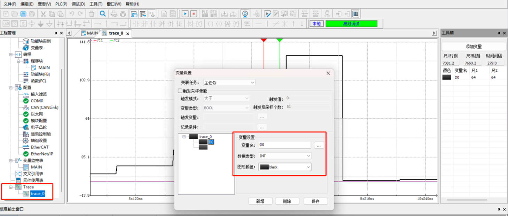
Task: Open the 文件(F) menu
Action: coord(10,4)
